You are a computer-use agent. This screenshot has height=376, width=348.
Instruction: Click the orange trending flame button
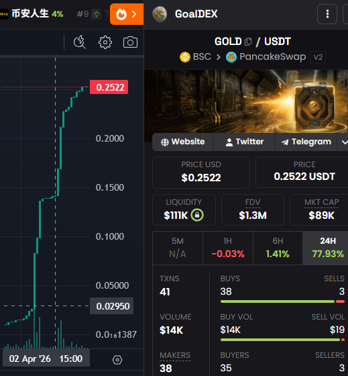tap(127, 14)
